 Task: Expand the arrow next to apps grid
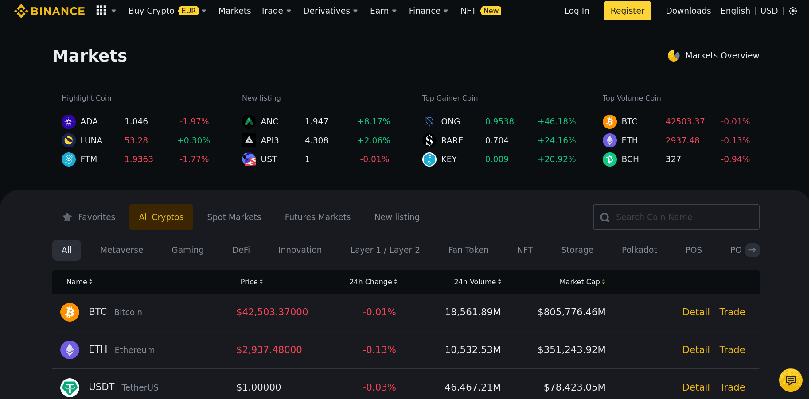tap(113, 11)
